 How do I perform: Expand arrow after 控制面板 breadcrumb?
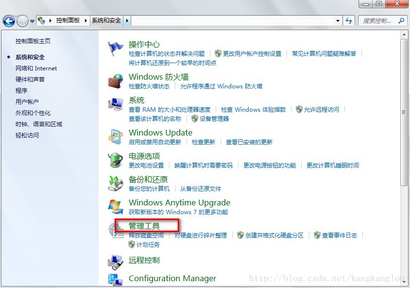(85, 20)
